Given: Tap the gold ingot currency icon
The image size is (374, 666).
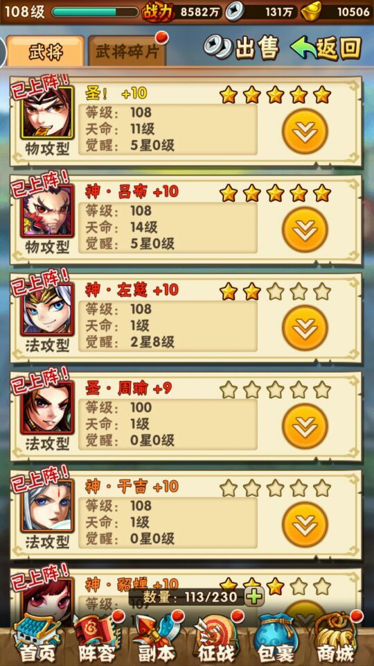Looking at the screenshot, I should point(311,12).
